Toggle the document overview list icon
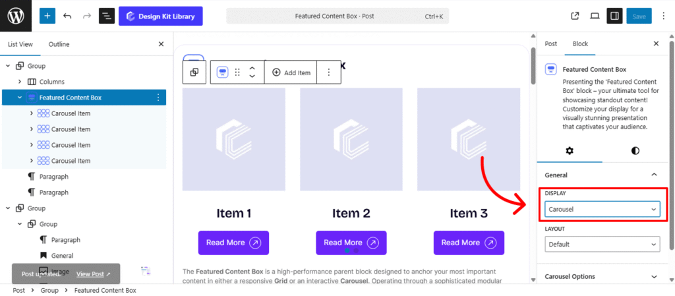This screenshot has width=675, height=296. coord(107,16)
